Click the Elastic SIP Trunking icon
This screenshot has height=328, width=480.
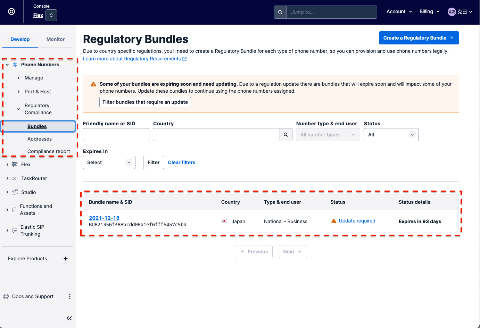(x=15, y=230)
